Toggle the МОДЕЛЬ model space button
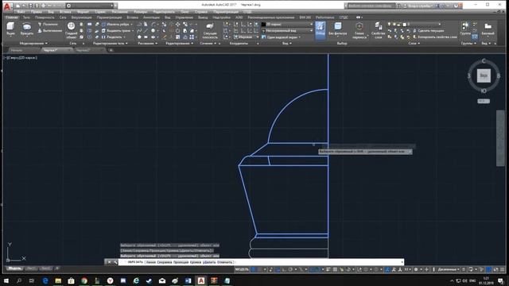This screenshot has height=286, width=509. pos(242,269)
